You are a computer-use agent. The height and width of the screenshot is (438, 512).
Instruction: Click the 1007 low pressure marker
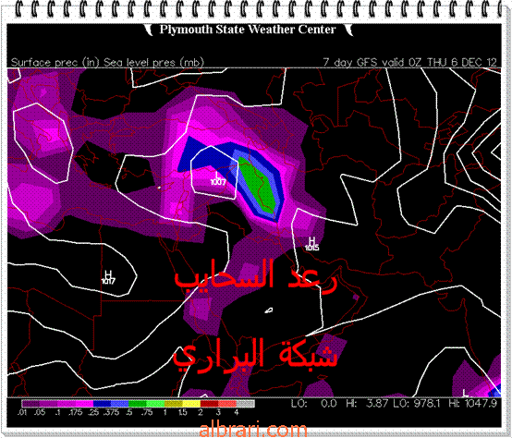point(218,179)
